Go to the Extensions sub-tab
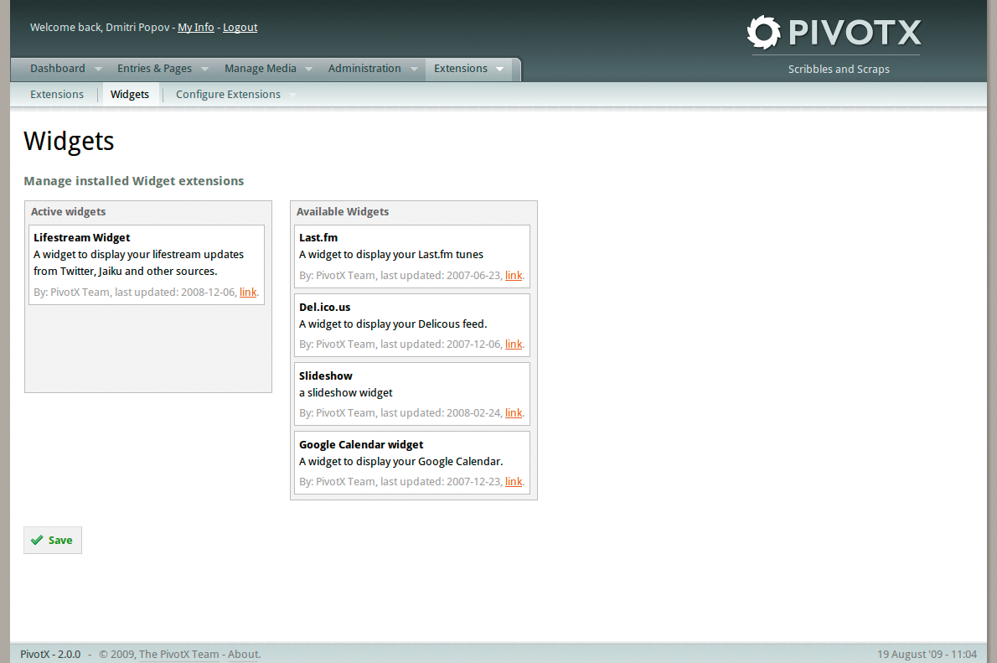 pos(57,94)
